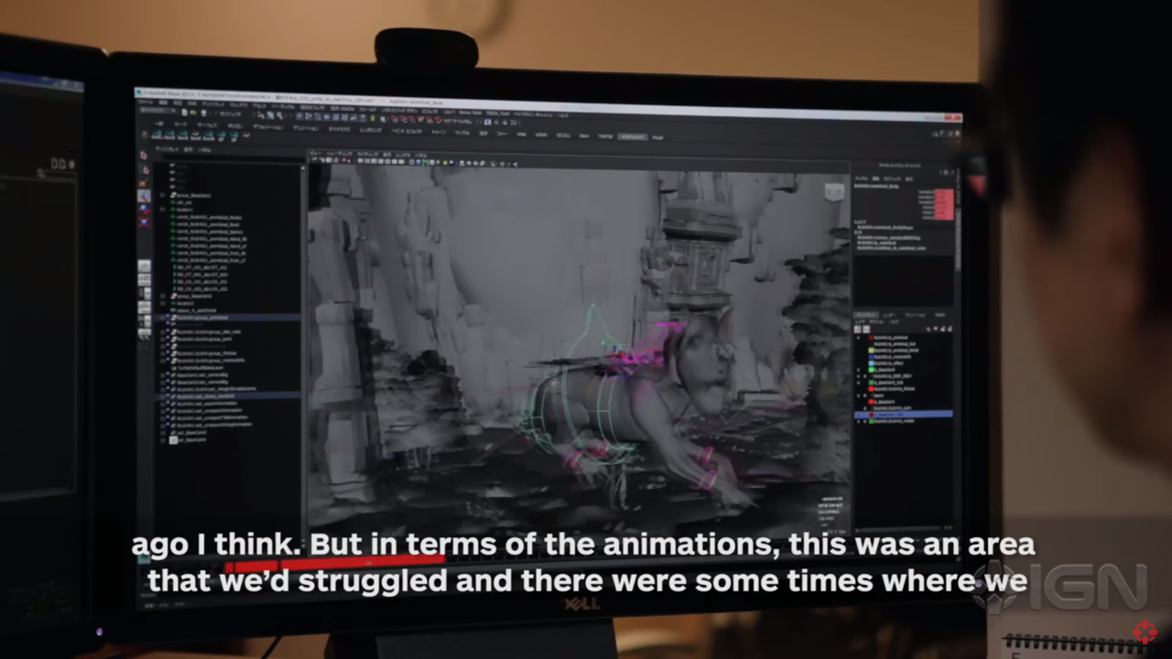Select the Display tab in Layer Editor
Image resolution: width=1172 pixels, height=659 pixels.
[x=865, y=315]
